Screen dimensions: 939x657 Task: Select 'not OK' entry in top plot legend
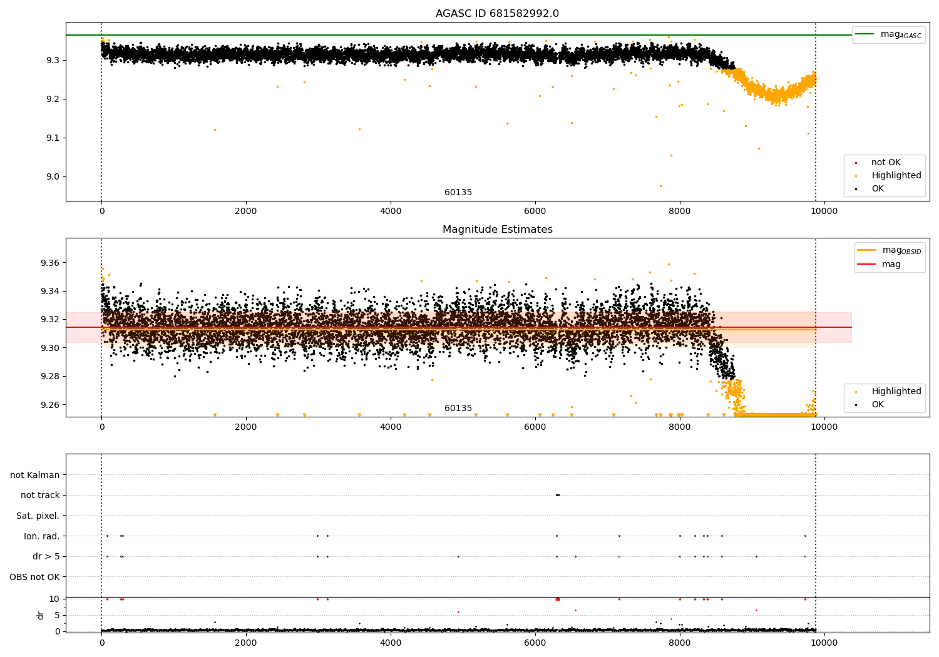[x=886, y=163]
